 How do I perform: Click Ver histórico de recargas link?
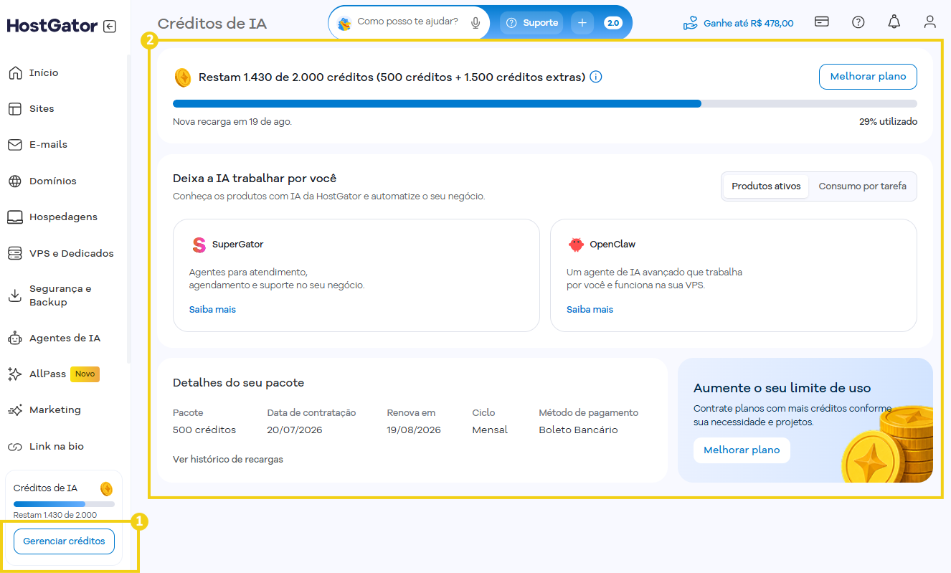(228, 459)
